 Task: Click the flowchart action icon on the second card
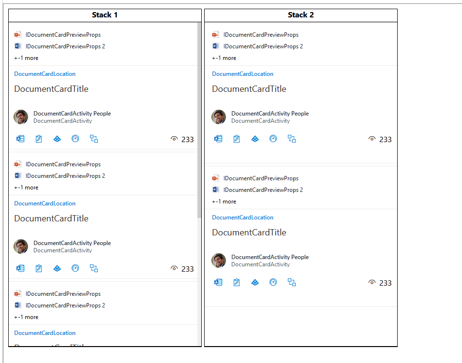click(94, 268)
